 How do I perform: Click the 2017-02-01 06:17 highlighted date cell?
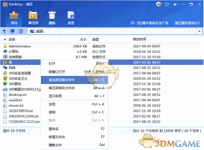tap(147, 62)
